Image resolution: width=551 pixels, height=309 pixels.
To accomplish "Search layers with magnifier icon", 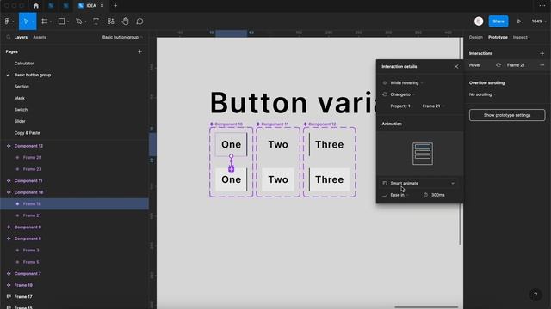I will (8, 37).
